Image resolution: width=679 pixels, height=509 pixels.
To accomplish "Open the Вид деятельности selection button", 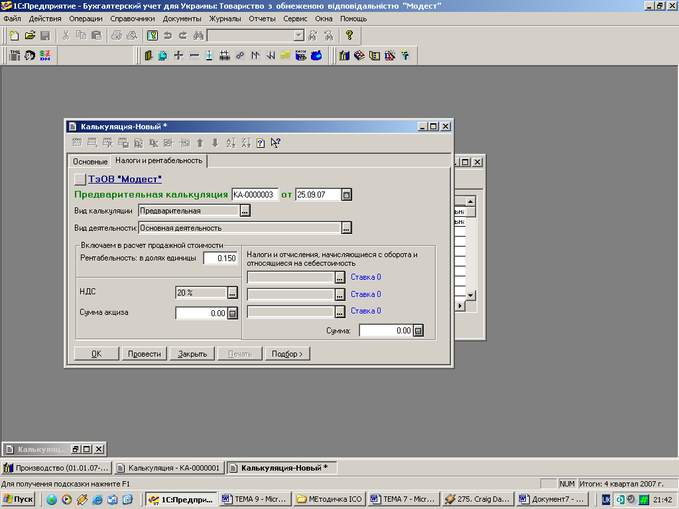I will (x=346, y=228).
